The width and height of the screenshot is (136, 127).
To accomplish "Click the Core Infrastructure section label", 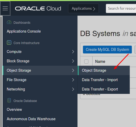I will coord(27,43).
